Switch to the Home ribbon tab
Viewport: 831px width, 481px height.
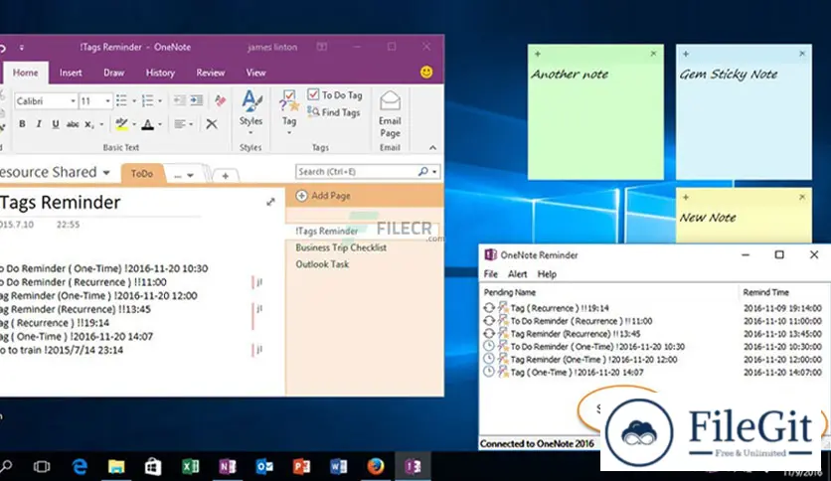(x=26, y=73)
